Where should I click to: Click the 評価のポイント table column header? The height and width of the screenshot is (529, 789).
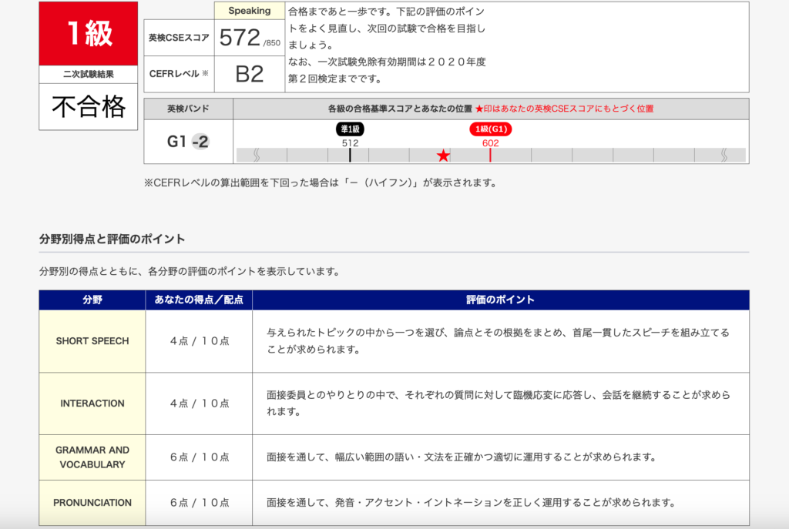click(x=500, y=300)
